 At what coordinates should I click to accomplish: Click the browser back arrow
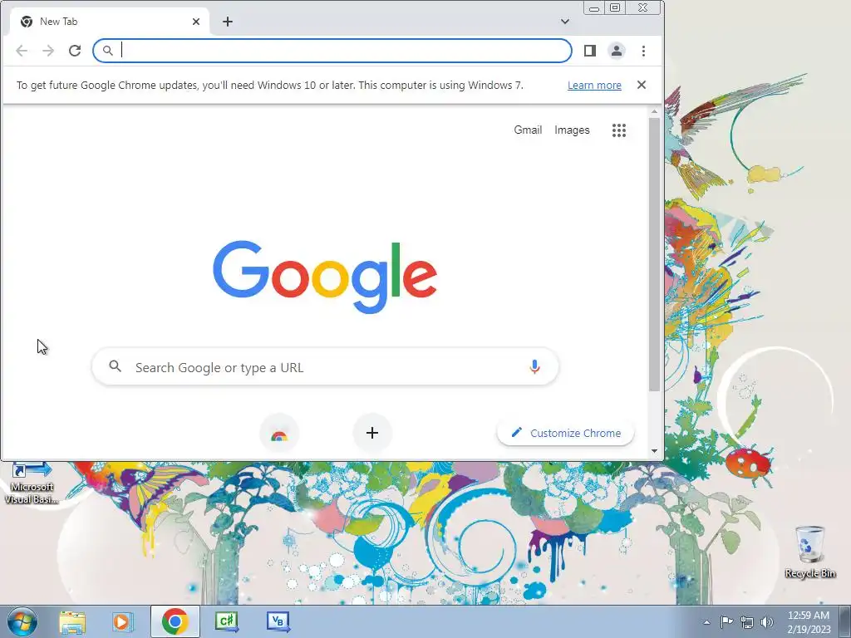(x=22, y=51)
